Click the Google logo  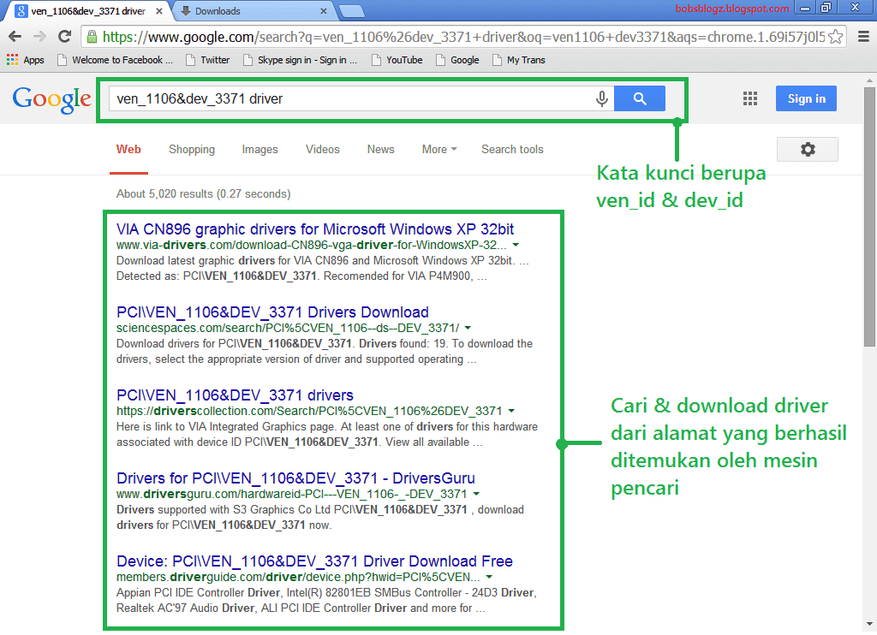tap(51, 99)
